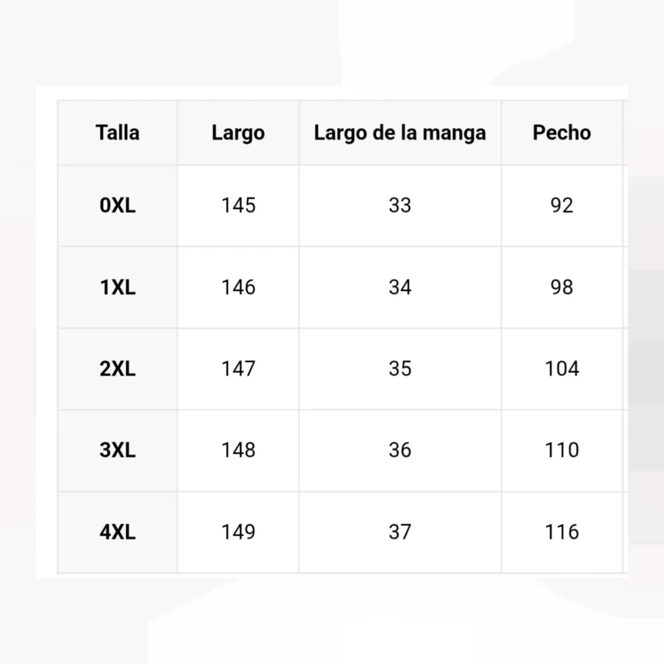Select the 1XL size row label
The image size is (664, 664).
[x=118, y=287]
